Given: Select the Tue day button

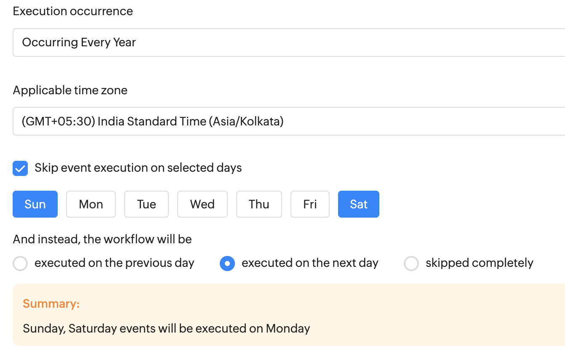Looking at the screenshot, I should pyautogui.click(x=147, y=204).
